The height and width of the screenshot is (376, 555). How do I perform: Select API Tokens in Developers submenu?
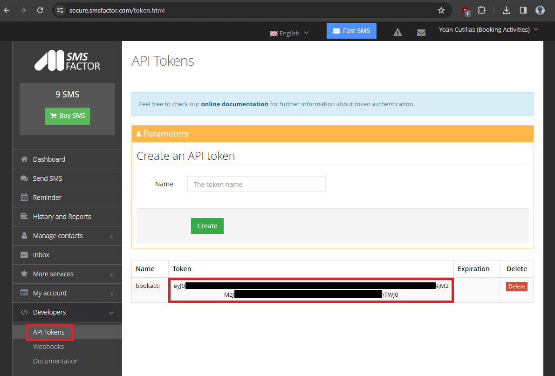tap(49, 332)
